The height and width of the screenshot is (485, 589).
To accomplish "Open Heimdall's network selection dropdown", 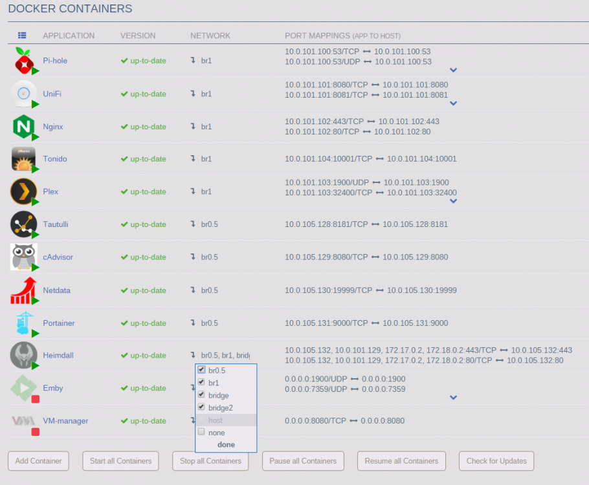I will [x=225, y=355].
